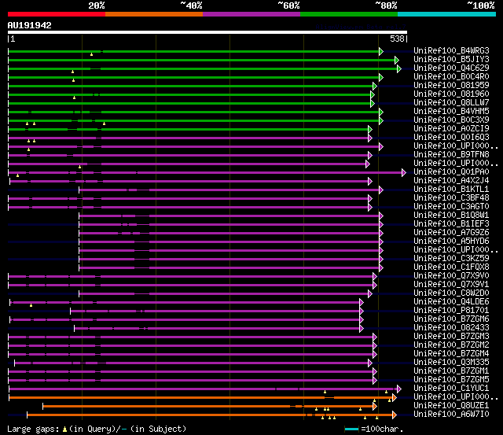This screenshot has height=435, width=503.
Task: Click the UniRef100_B4VHM5 label
Action: coord(451,112)
